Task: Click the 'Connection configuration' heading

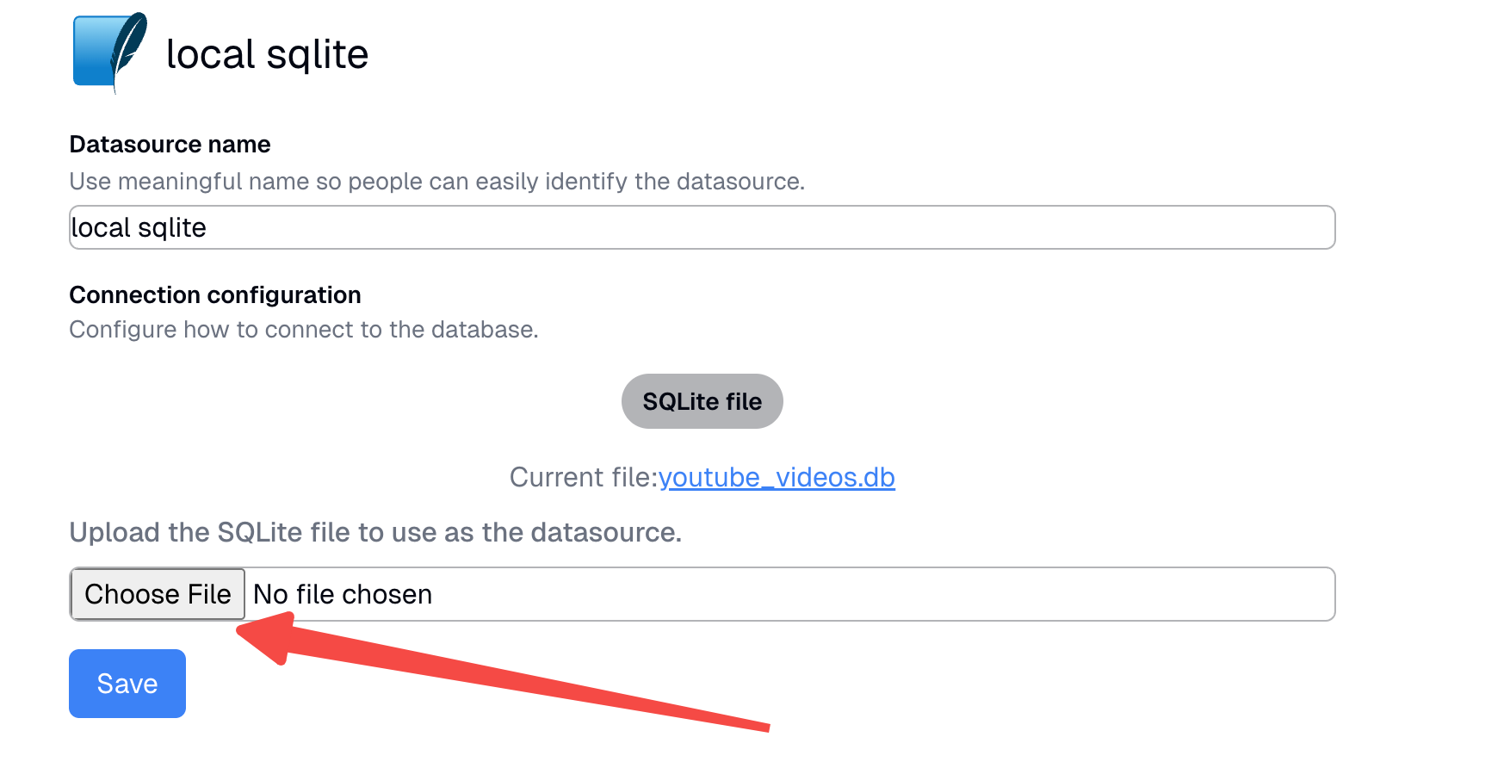Action: point(215,294)
